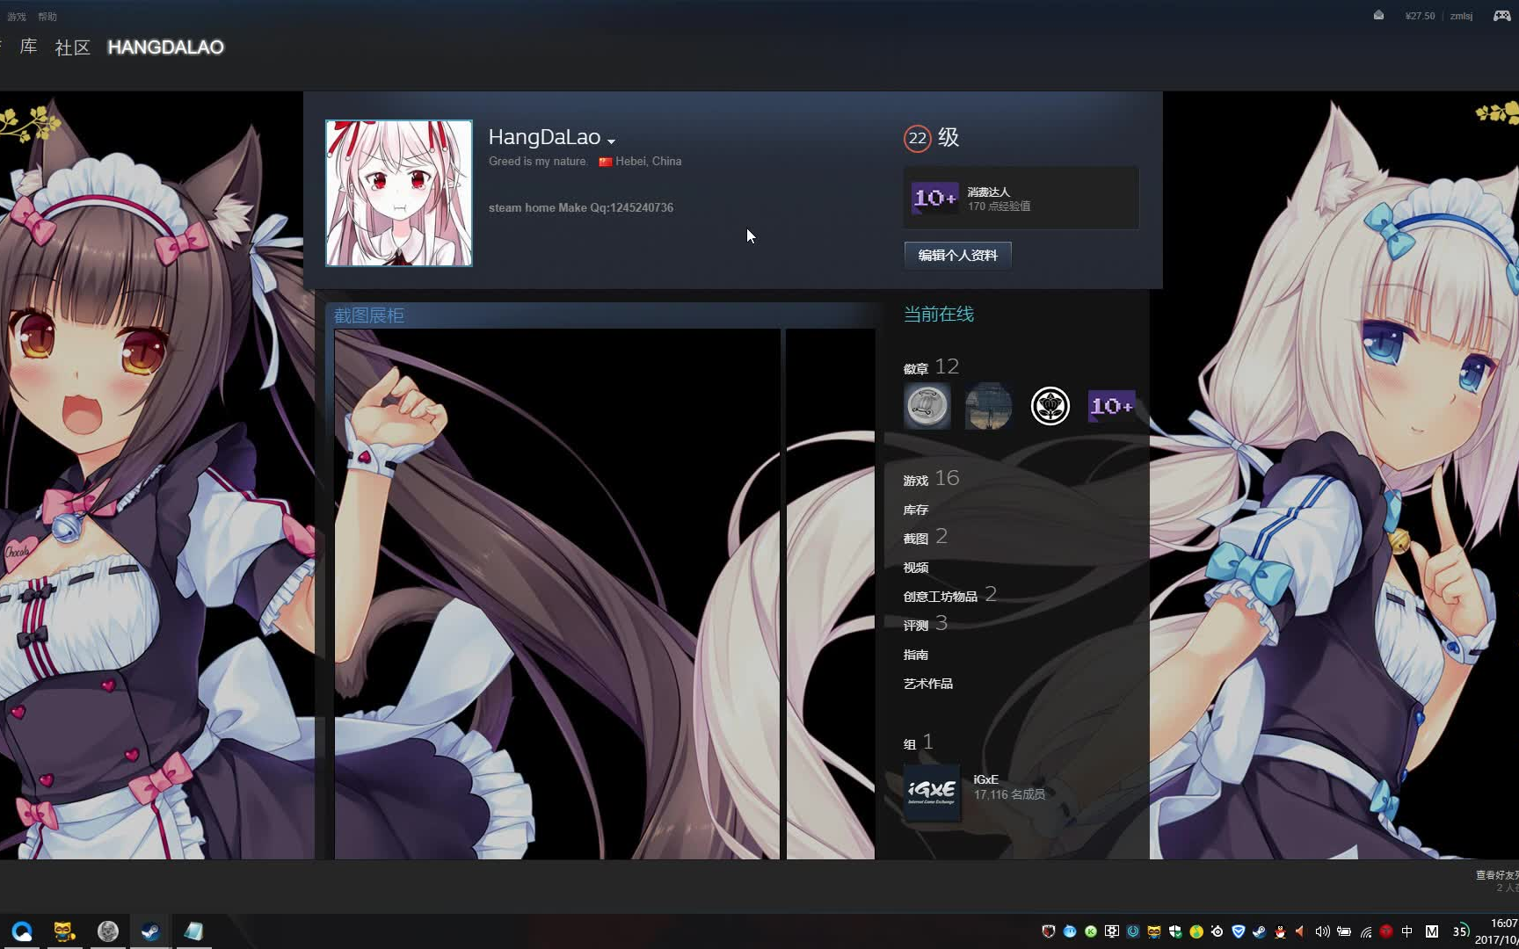Click the 编辑个人资料 edit profile button
1519x949 pixels.
point(957,255)
